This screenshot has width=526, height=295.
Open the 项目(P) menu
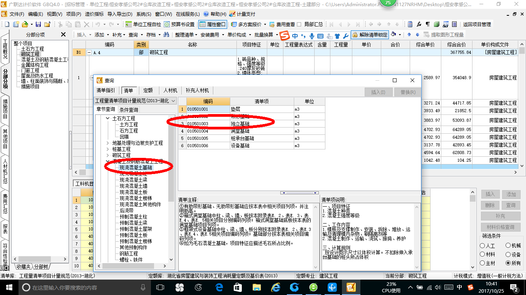point(74,14)
